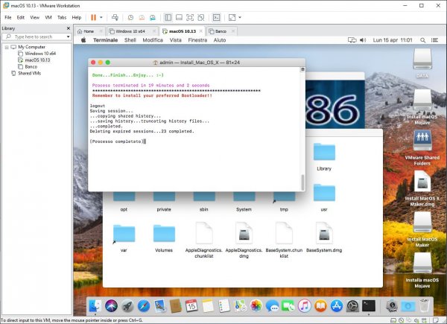Click the stretch guest display icon
The height and width of the screenshot is (324, 447).
[x=232, y=17]
